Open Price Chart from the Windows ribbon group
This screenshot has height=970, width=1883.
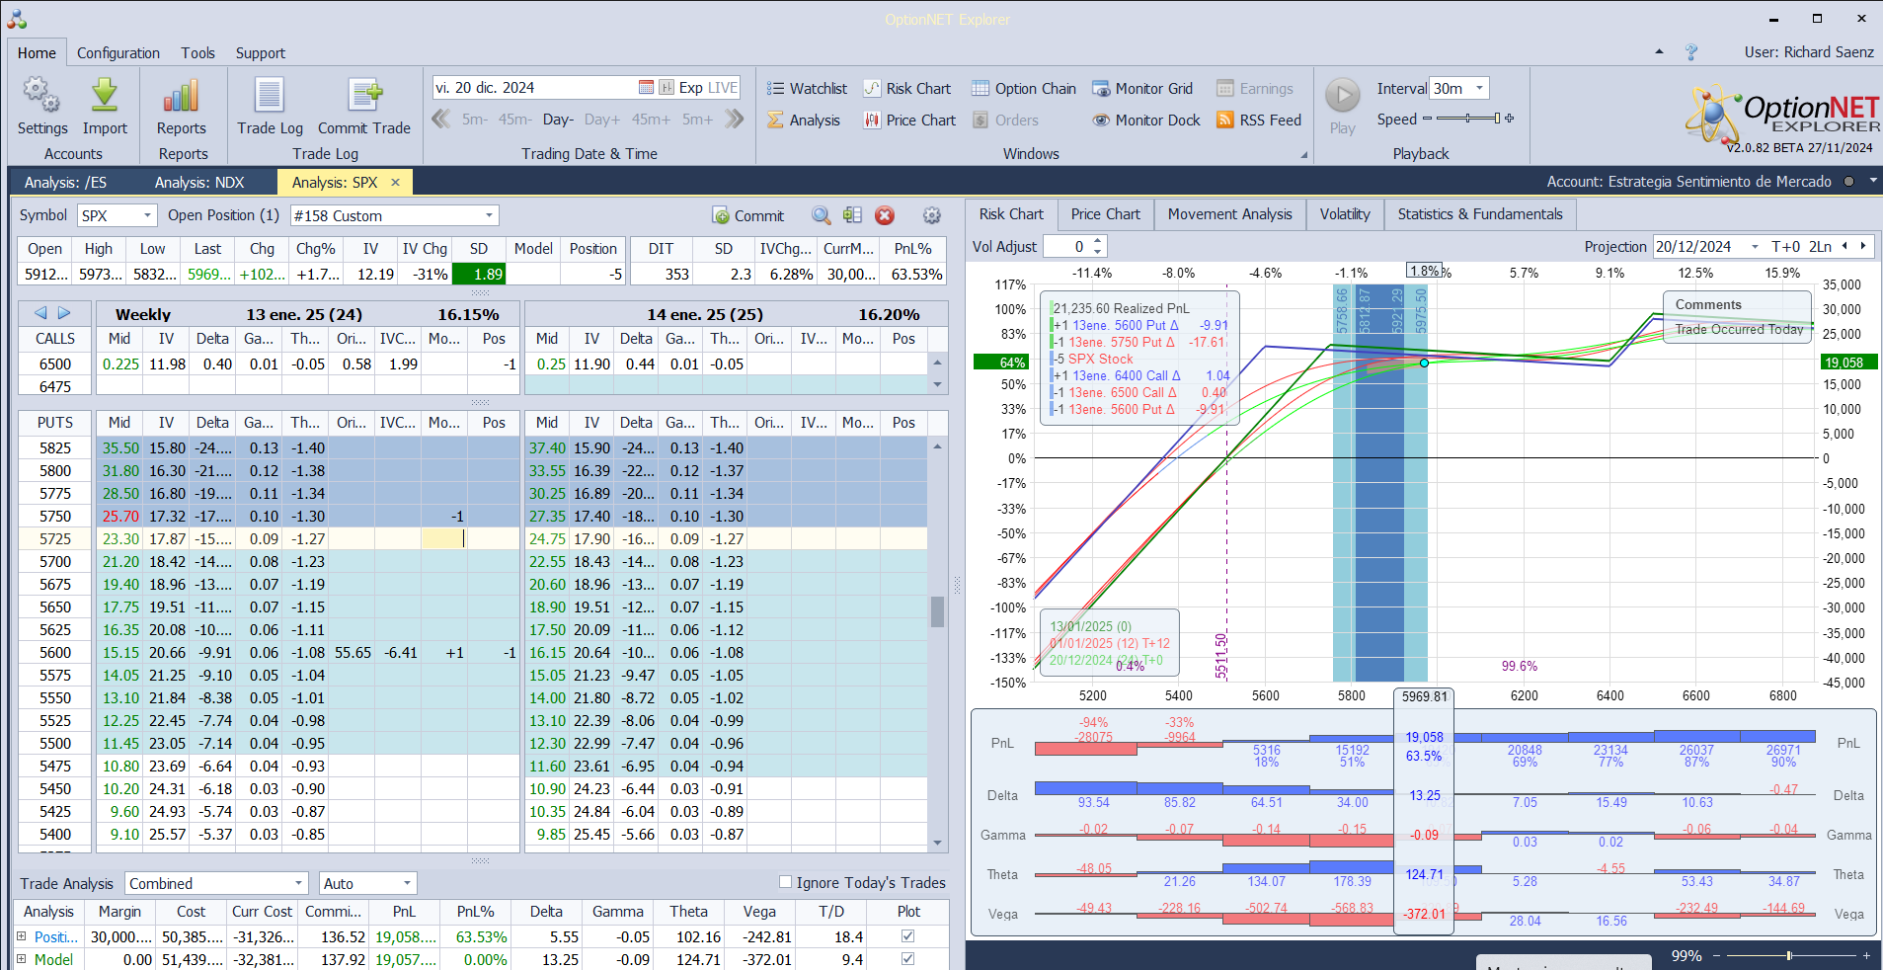pyautogui.click(x=909, y=121)
